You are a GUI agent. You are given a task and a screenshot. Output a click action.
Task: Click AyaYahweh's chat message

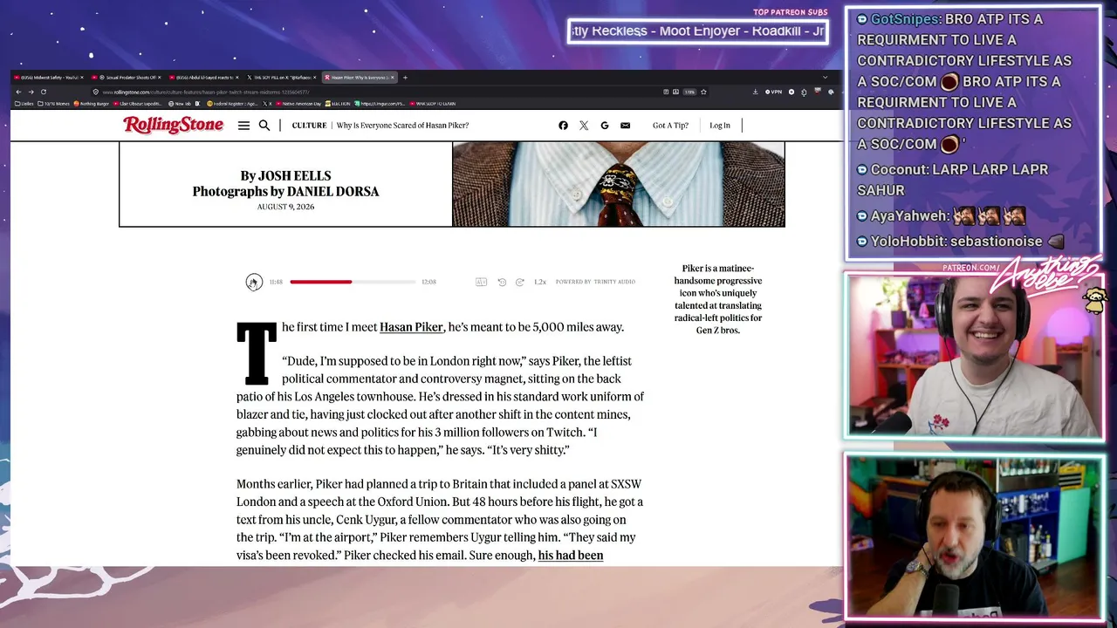pyautogui.click(x=941, y=215)
